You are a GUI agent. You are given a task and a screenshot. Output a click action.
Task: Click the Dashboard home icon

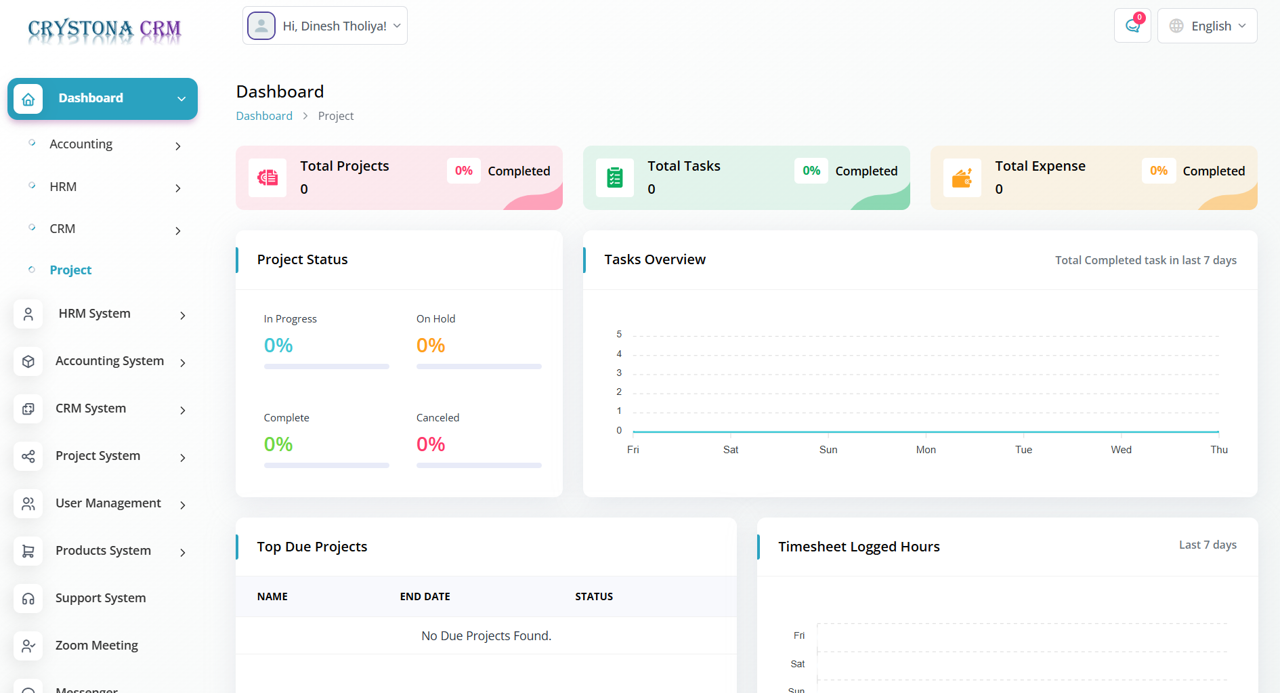28,99
